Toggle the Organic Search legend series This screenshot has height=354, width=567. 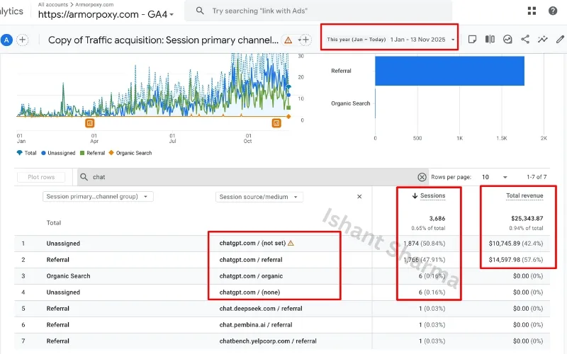(133, 153)
